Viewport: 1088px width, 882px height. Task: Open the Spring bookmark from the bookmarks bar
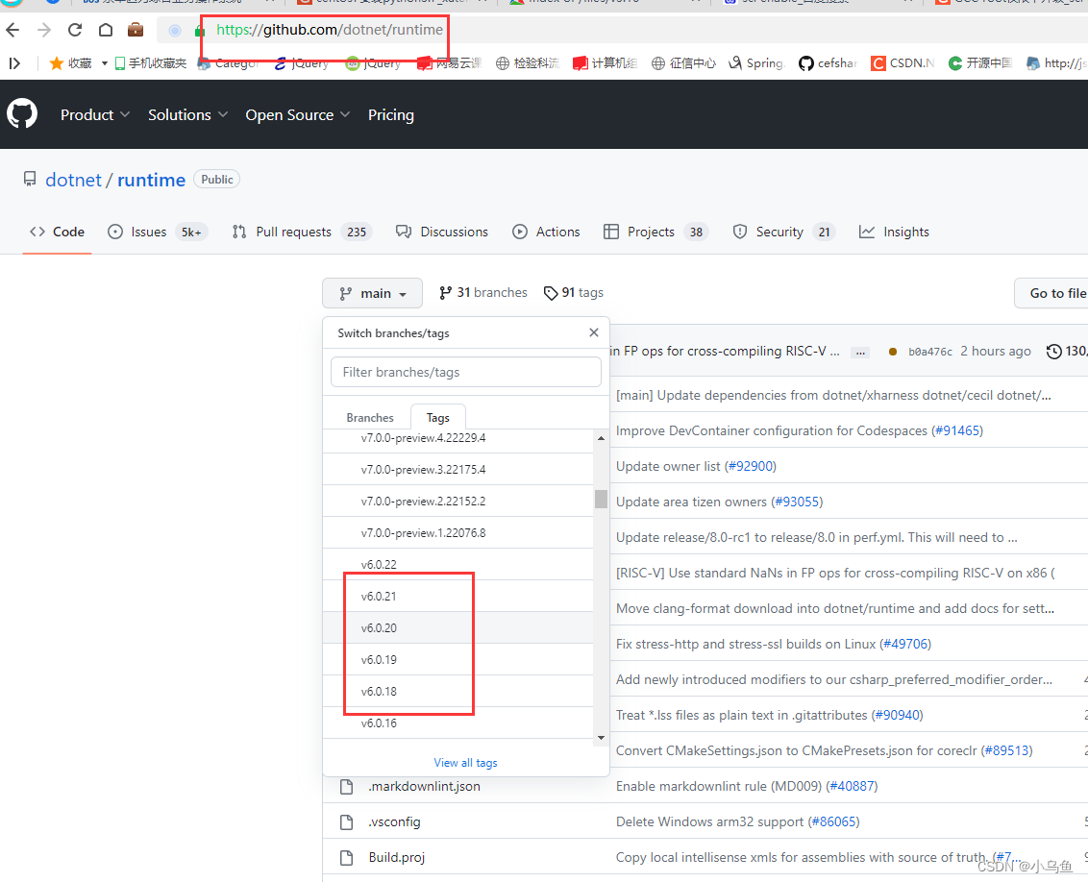click(755, 62)
